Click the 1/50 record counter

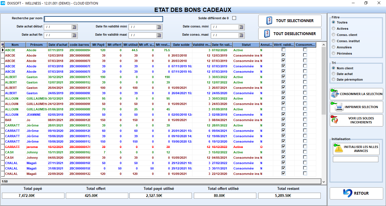(x=5, y=181)
